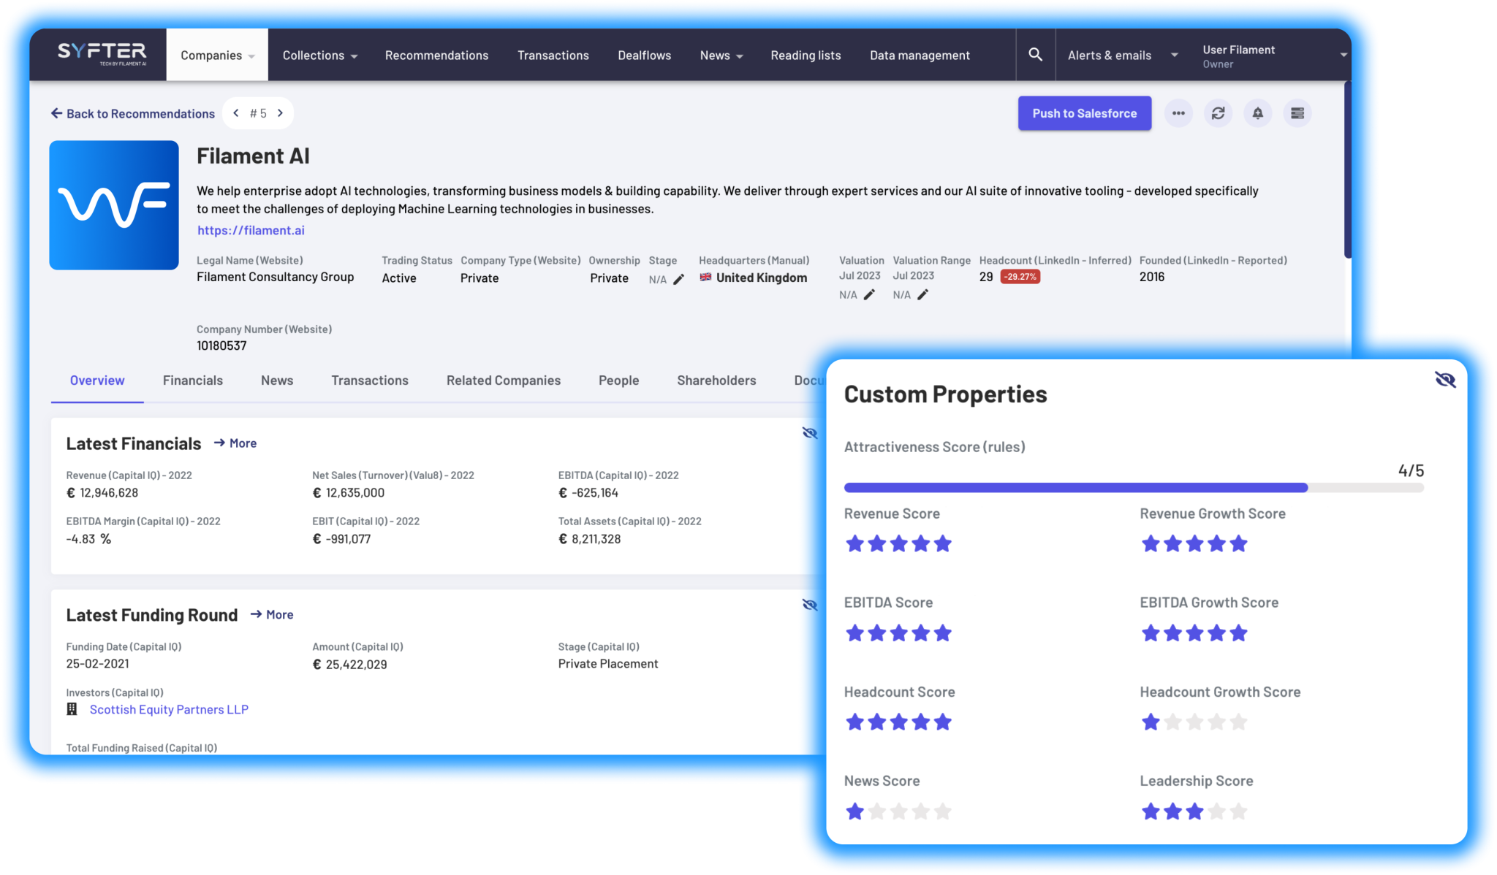Open Transactions in top navigation

[x=553, y=56]
